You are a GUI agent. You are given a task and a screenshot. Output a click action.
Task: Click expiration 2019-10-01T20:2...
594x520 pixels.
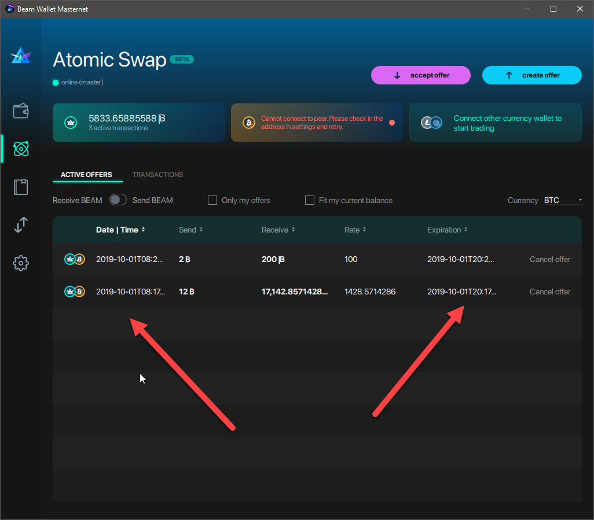[x=460, y=259]
